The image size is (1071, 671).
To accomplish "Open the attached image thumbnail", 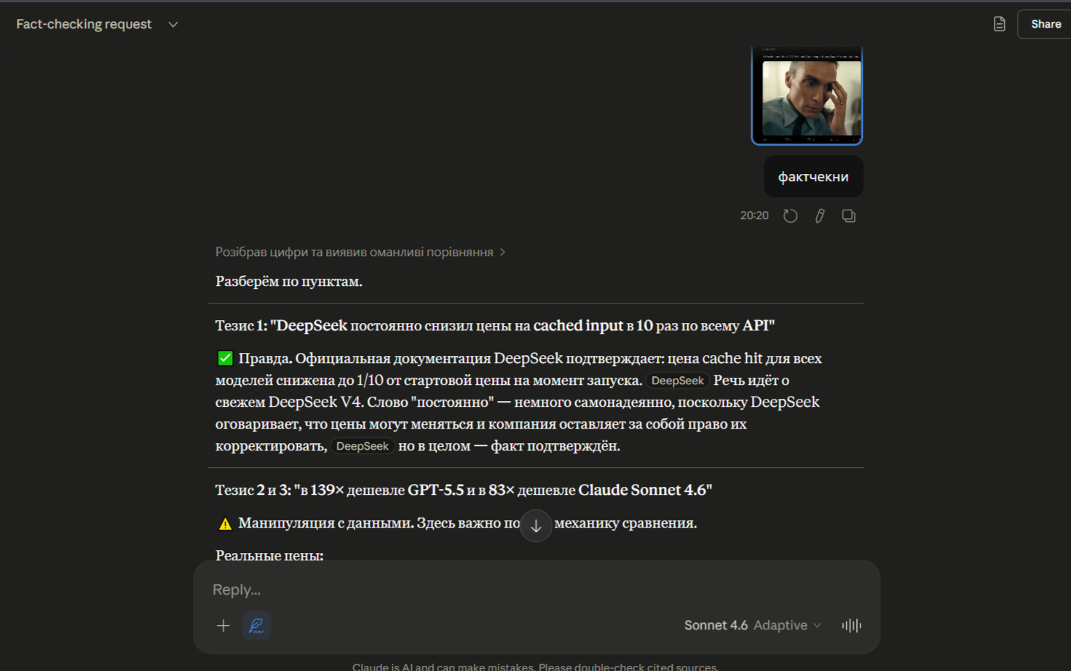I will coord(807,95).
